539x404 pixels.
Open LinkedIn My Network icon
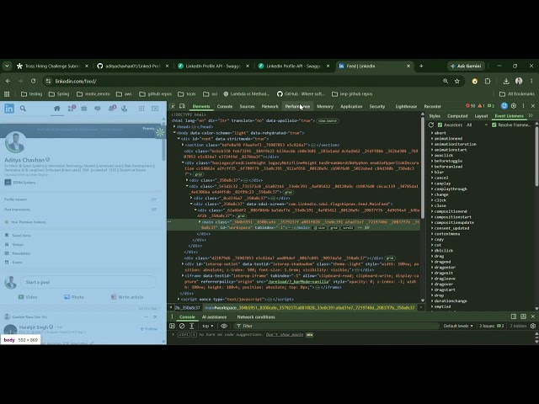72,109
